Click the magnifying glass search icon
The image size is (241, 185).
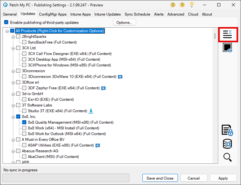[x=227, y=157]
